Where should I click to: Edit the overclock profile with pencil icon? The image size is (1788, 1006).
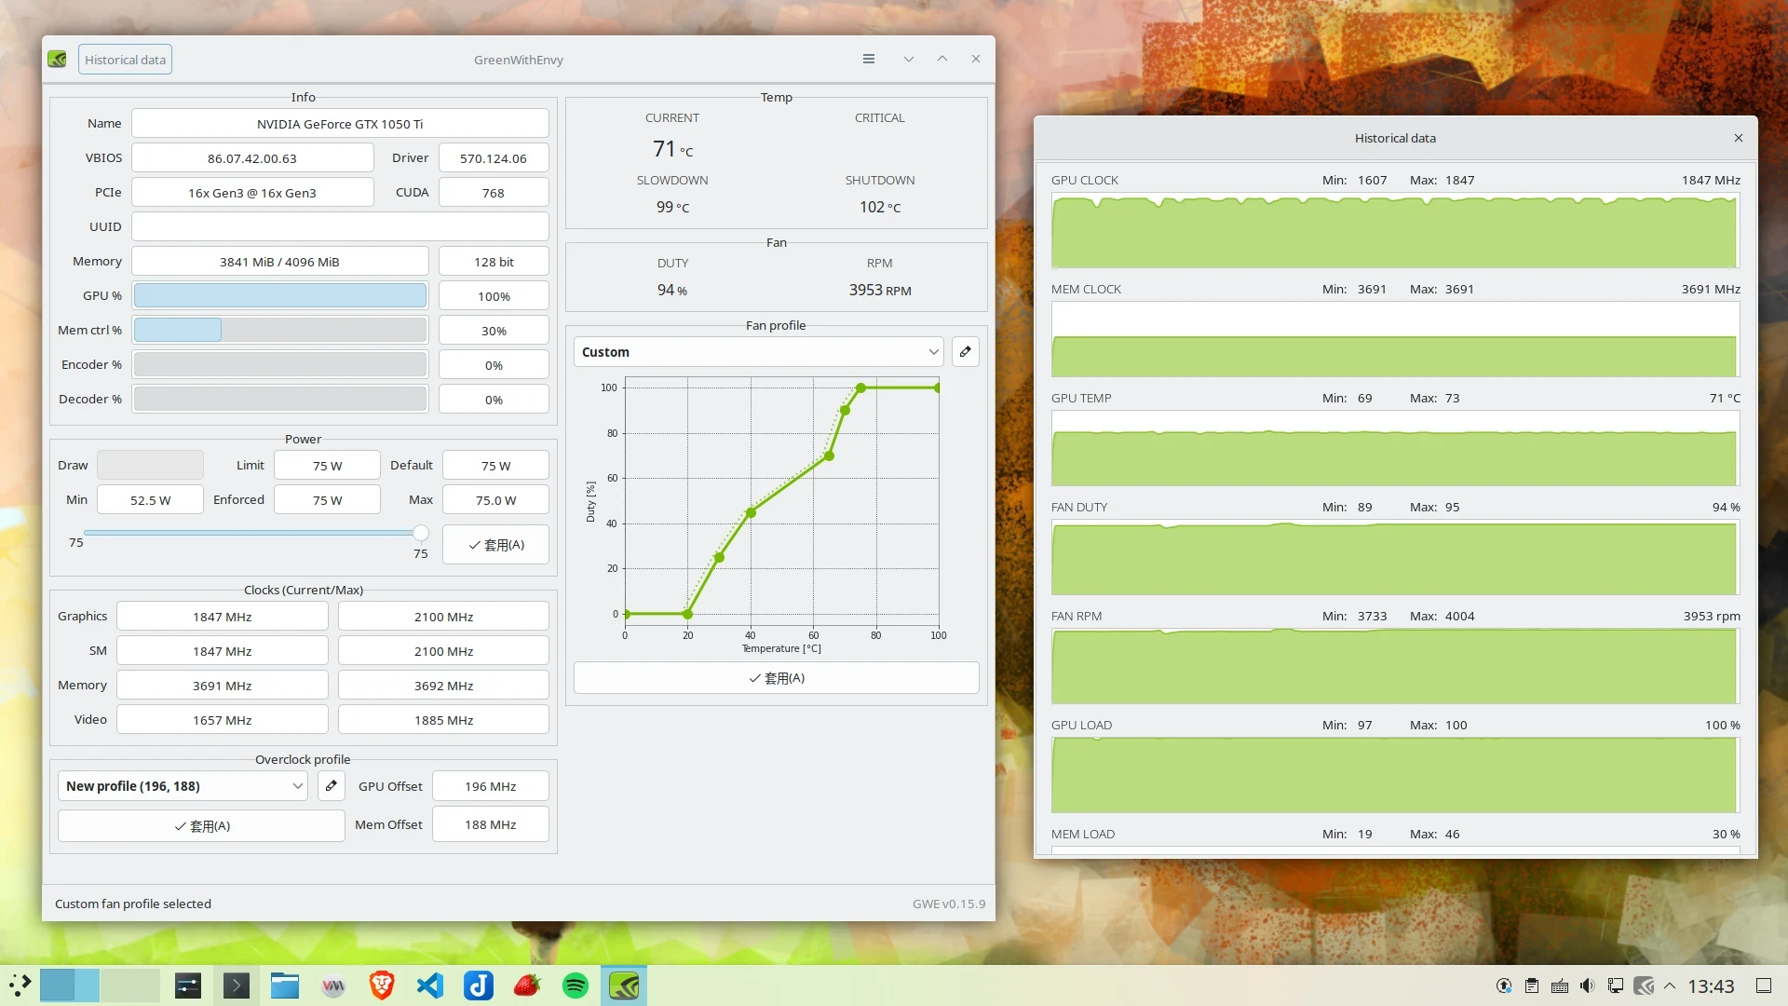[331, 786]
